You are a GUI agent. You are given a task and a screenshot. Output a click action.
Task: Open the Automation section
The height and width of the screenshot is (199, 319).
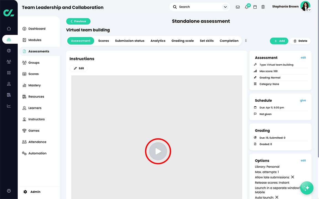pos(37,153)
